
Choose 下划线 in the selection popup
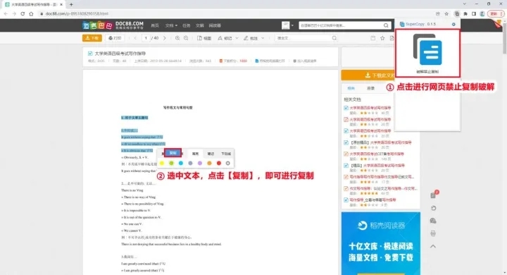(x=226, y=154)
